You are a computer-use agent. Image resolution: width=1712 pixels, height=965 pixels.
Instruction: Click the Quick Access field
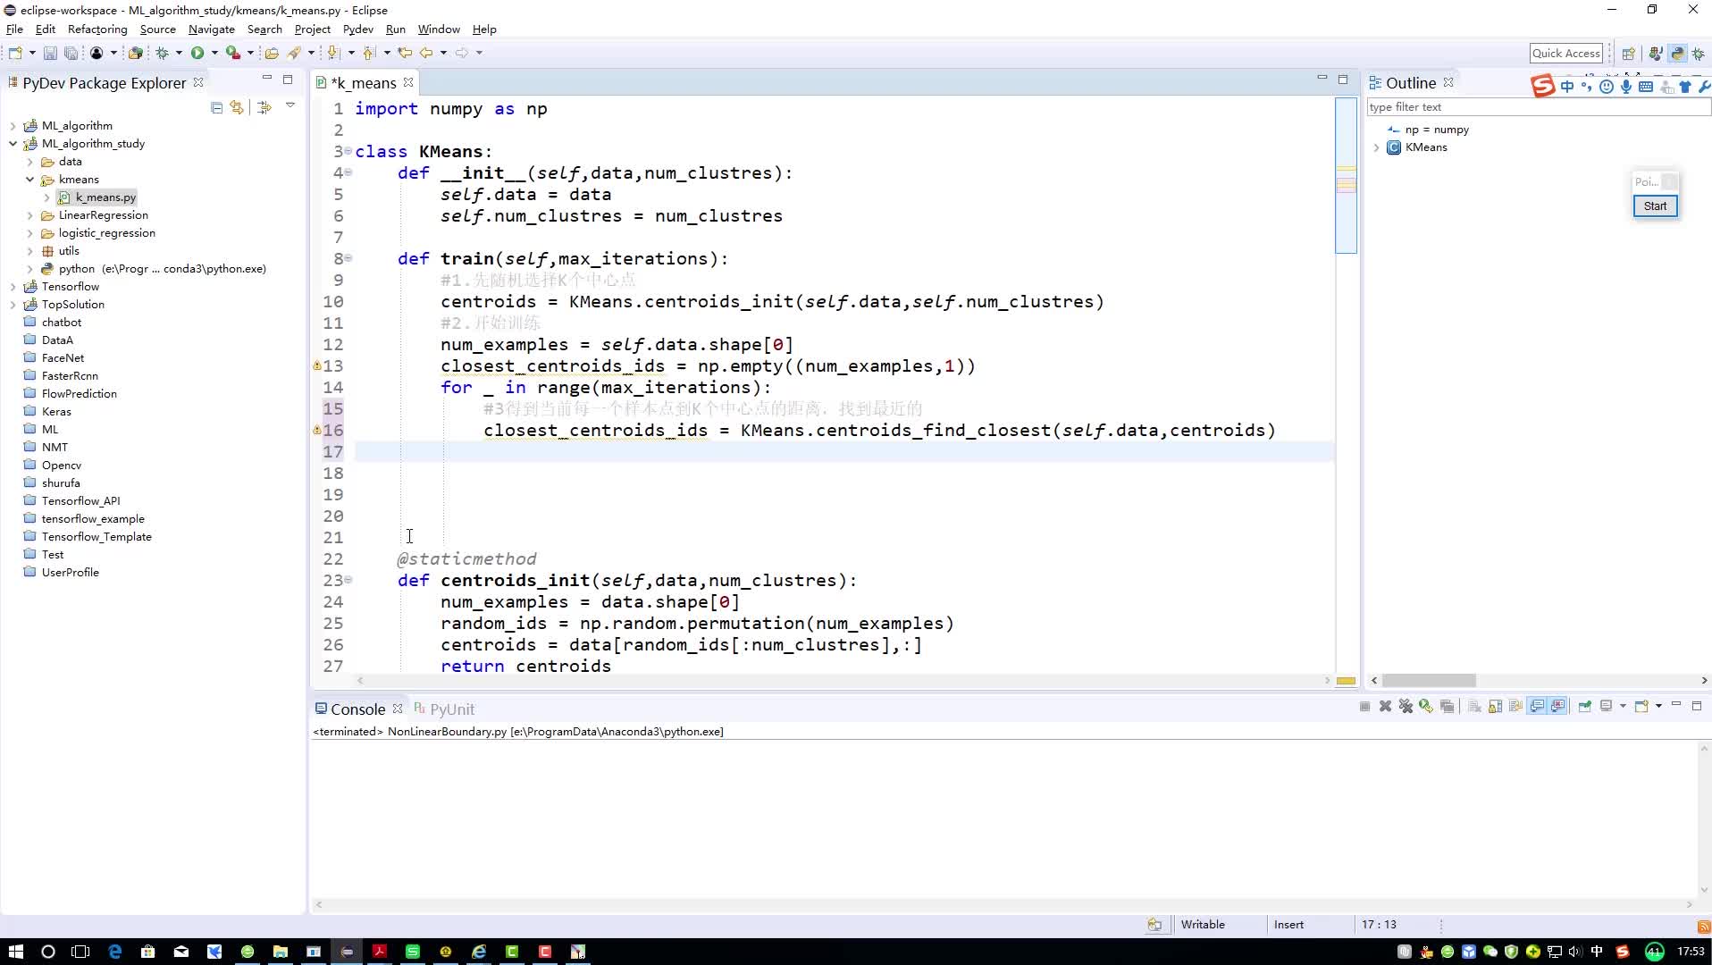[1566, 54]
